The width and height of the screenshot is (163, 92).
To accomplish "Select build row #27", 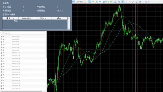I will tap(23, 36).
